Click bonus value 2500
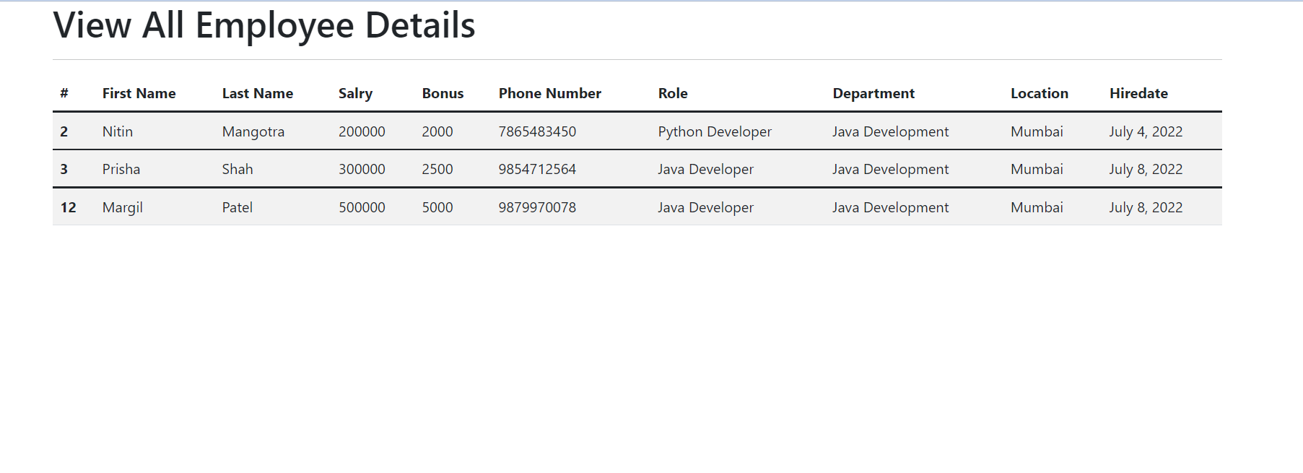Screen dimensions: 1303x473 (x=437, y=169)
